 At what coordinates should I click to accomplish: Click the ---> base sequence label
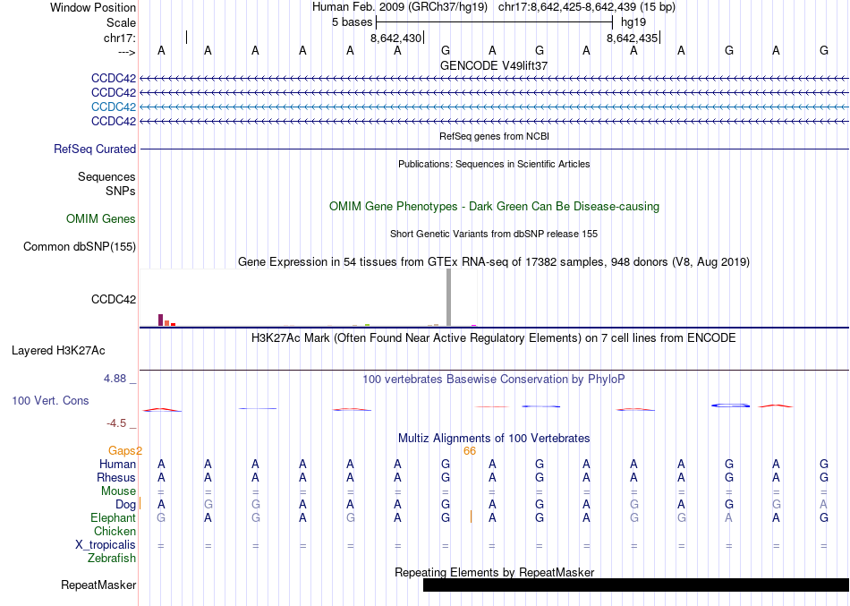126,52
